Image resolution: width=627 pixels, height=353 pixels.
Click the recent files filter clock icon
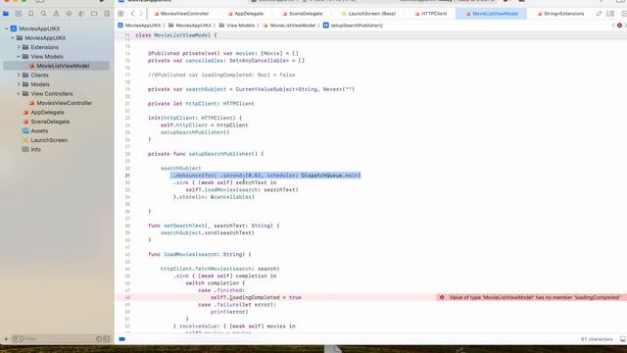click(x=99, y=339)
